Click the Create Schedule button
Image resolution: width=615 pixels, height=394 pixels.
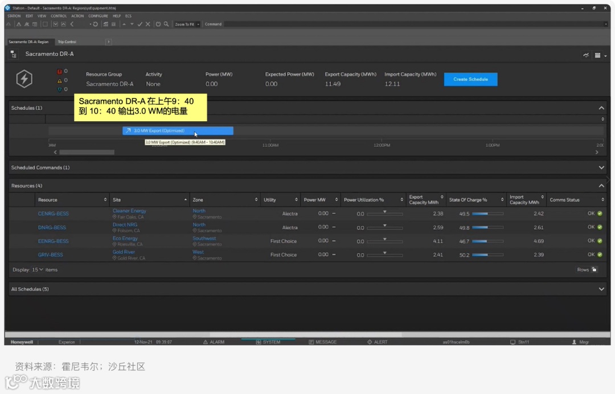click(471, 79)
